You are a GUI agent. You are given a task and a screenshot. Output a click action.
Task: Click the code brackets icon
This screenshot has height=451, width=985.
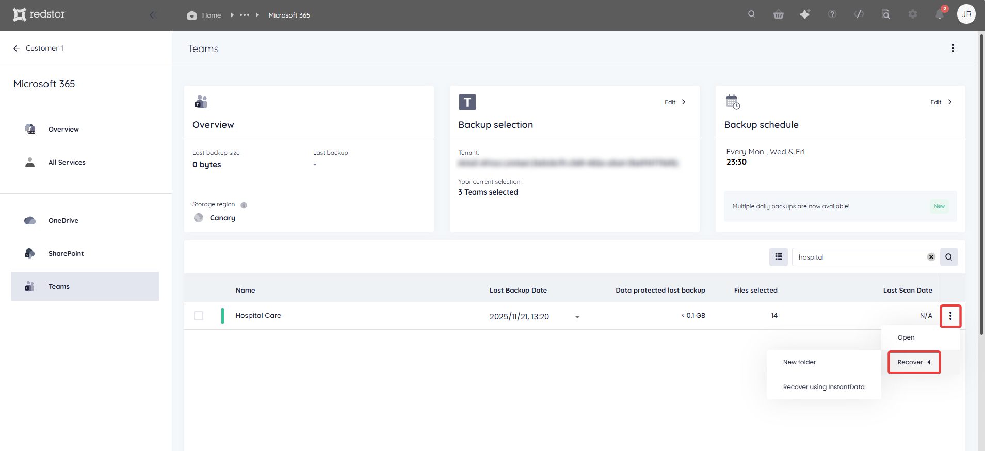859,14
